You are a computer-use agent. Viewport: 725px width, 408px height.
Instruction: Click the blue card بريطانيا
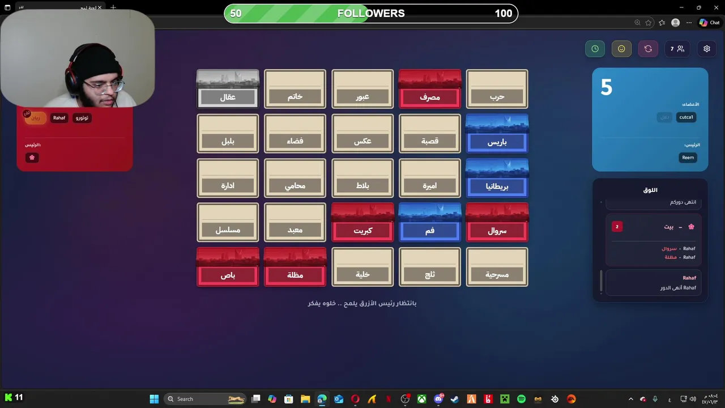(497, 178)
